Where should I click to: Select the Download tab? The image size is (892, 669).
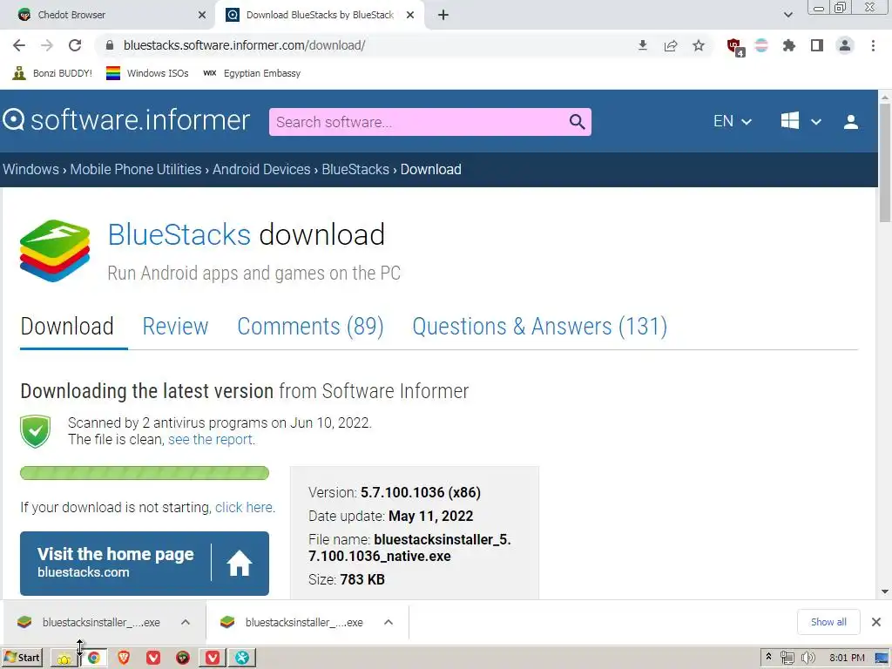67,327
